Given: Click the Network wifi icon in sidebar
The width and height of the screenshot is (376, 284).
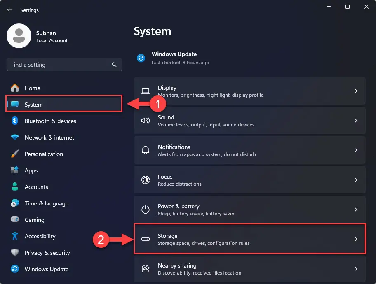Looking at the screenshot, I should pyautogui.click(x=15, y=137).
